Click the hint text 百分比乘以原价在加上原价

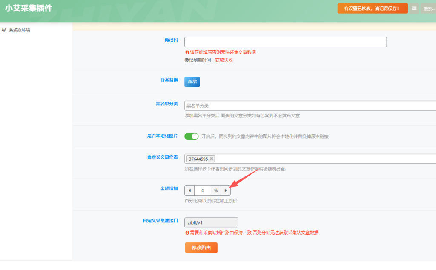tap(211, 201)
